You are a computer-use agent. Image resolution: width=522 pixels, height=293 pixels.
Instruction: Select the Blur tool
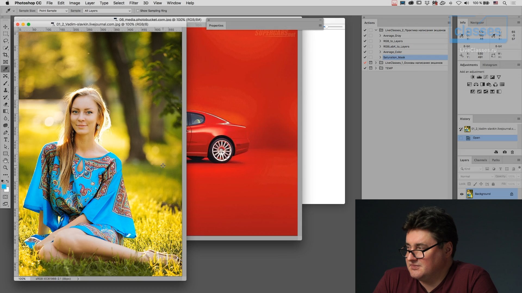pyautogui.click(x=5, y=118)
